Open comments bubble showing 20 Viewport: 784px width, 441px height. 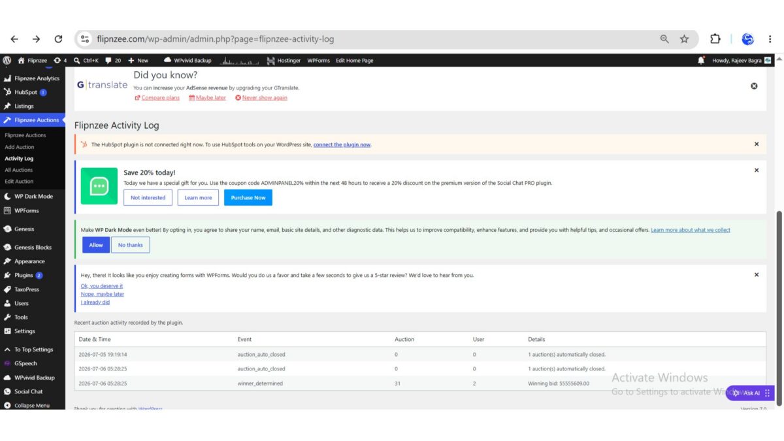click(x=113, y=60)
